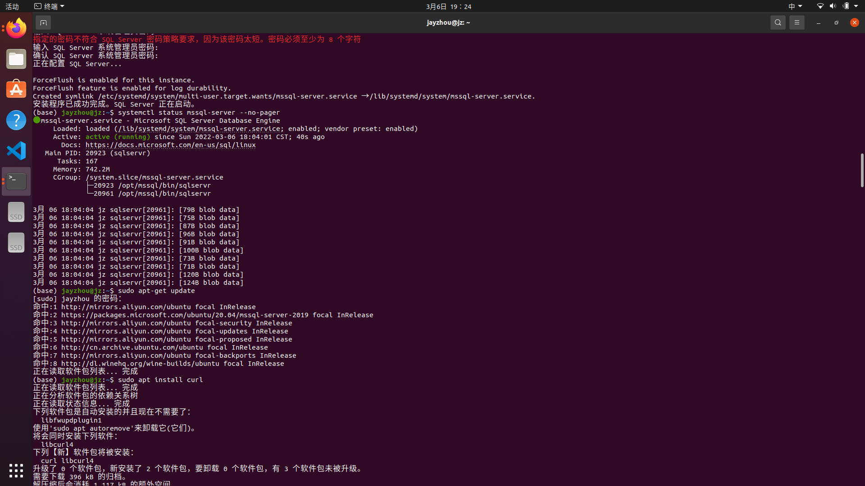Launch Ubuntu Software from the dock
Viewport: 865px width, 486px height.
point(16,89)
